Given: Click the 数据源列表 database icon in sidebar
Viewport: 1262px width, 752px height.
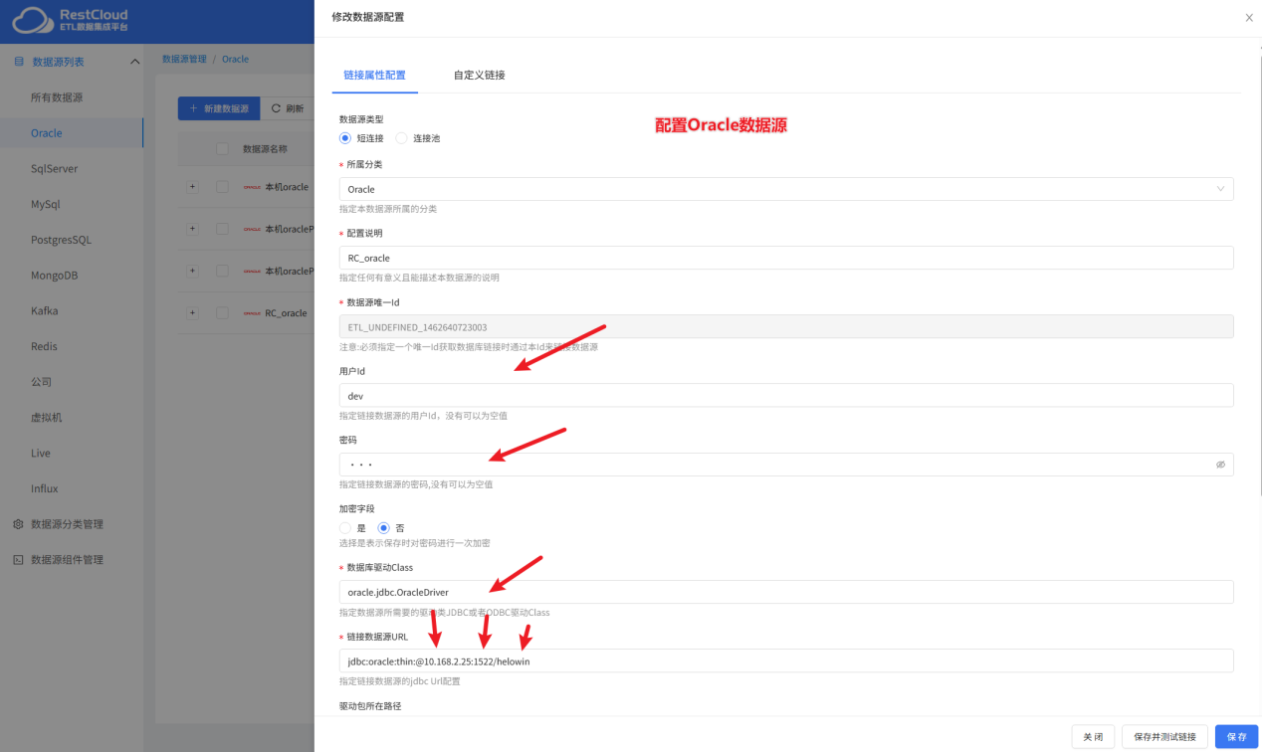Looking at the screenshot, I should click(x=18, y=62).
